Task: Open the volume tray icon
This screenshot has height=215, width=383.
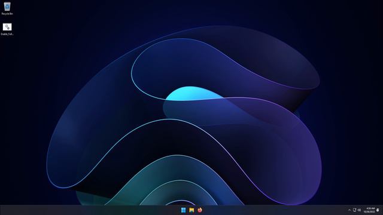Action: [x=359, y=210]
